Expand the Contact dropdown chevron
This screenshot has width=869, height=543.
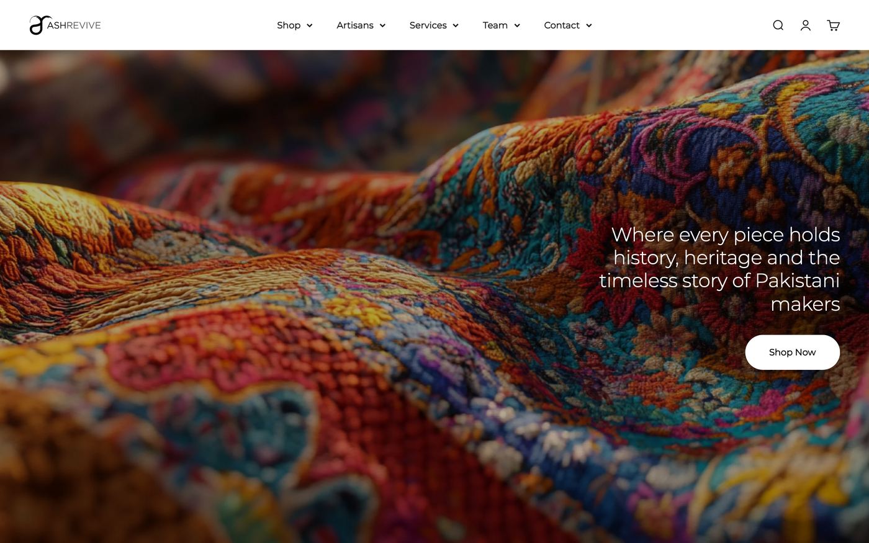pos(588,25)
